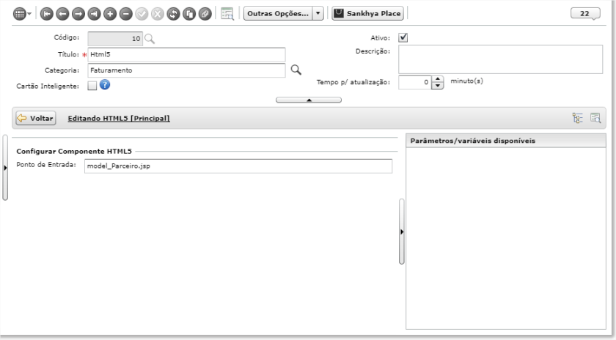Open Sankhya Place

[x=367, y=13]
